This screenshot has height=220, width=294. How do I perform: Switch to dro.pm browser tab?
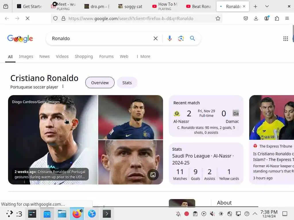pos(98,7)
